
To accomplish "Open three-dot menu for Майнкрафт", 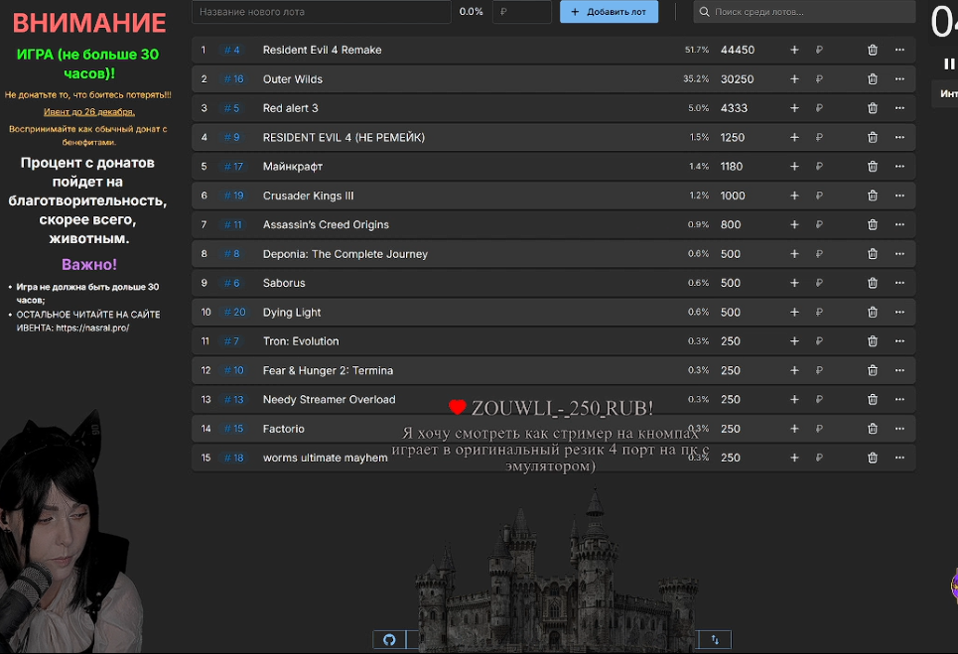I will pos(899,167).
